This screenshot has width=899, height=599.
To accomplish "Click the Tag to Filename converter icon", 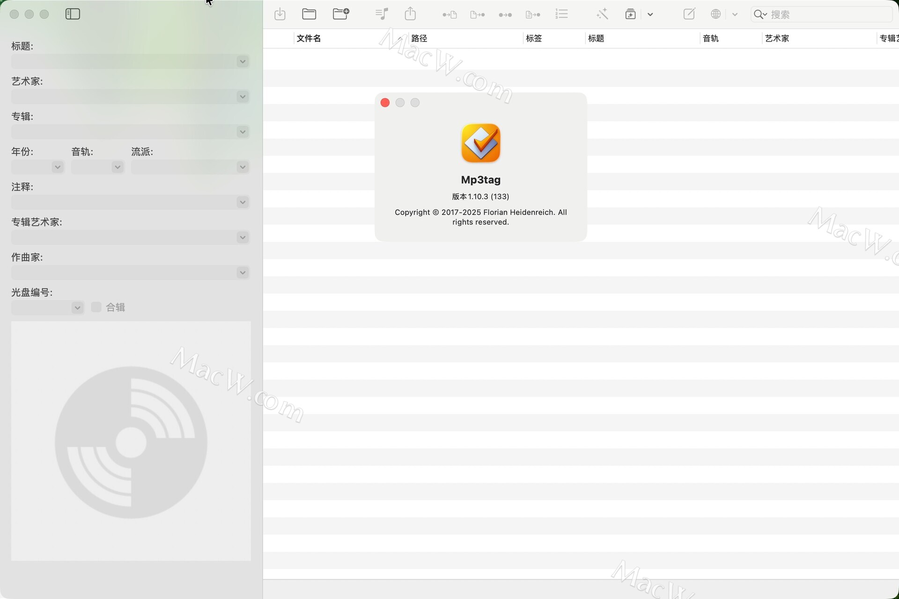I will 449,15.
